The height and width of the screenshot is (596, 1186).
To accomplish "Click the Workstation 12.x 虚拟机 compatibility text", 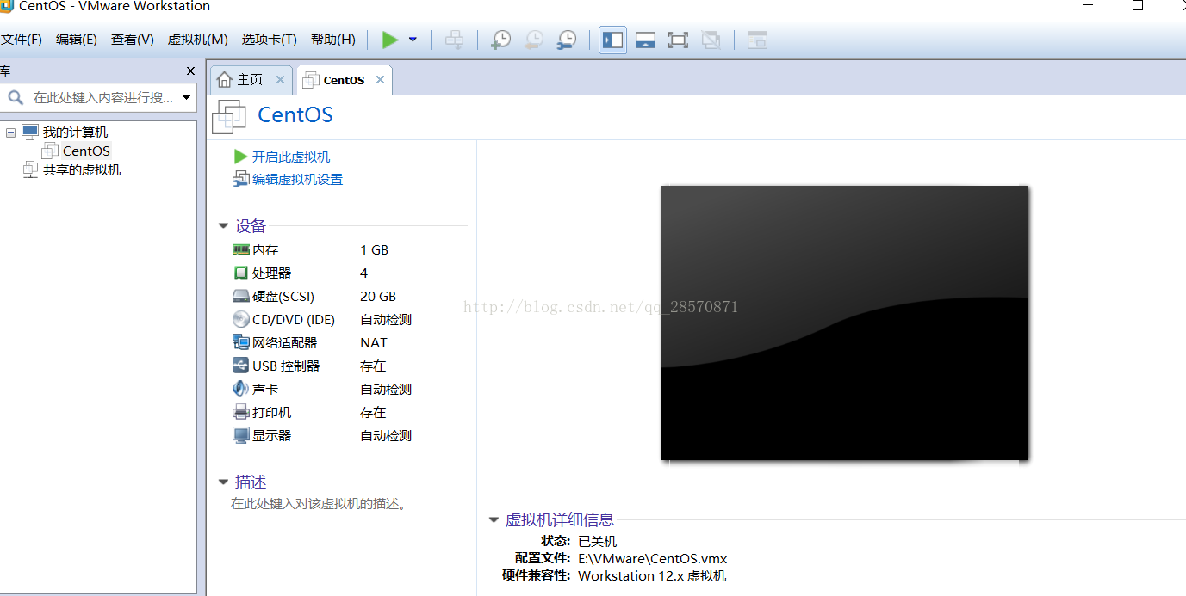I will click(x=652, y=575).
